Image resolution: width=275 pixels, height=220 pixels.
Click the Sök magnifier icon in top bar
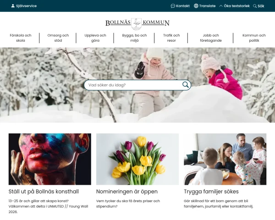255,6
